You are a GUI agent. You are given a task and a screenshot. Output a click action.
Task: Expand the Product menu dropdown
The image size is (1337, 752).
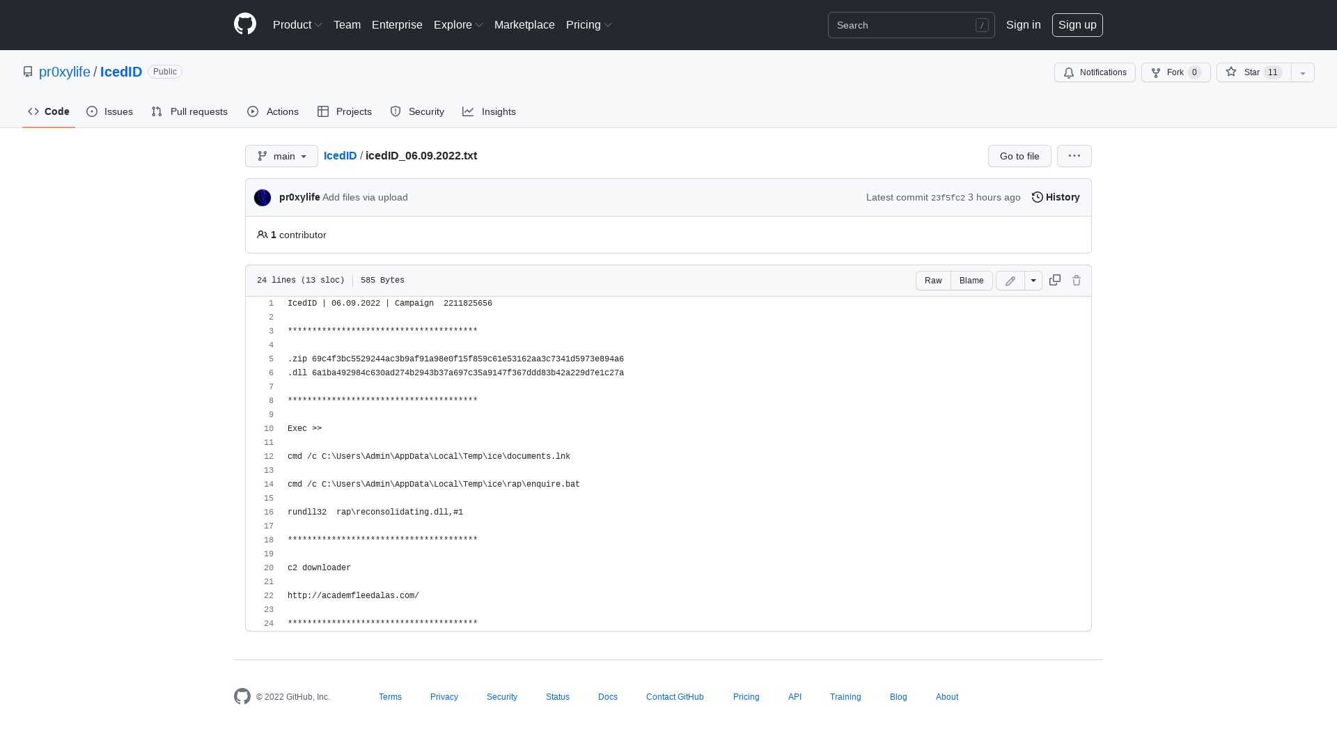click(297, 24)
